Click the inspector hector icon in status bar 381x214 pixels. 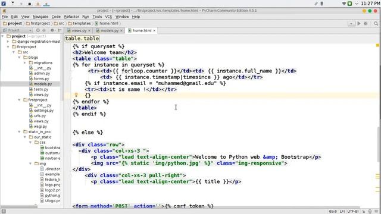(370, 212)
